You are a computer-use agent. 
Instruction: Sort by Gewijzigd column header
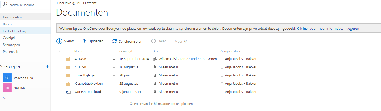(125, 51)
